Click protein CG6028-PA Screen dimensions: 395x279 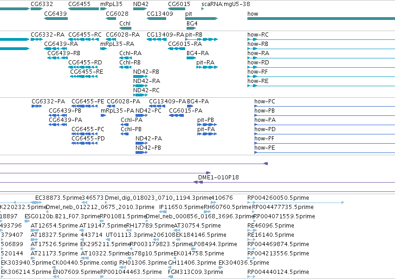[123, 101]
